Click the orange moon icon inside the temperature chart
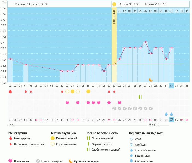Viewport: 192px width, 163px height. coord(151,79)
